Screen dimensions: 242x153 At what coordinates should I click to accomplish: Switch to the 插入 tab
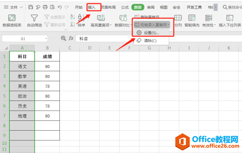point(92,7)
